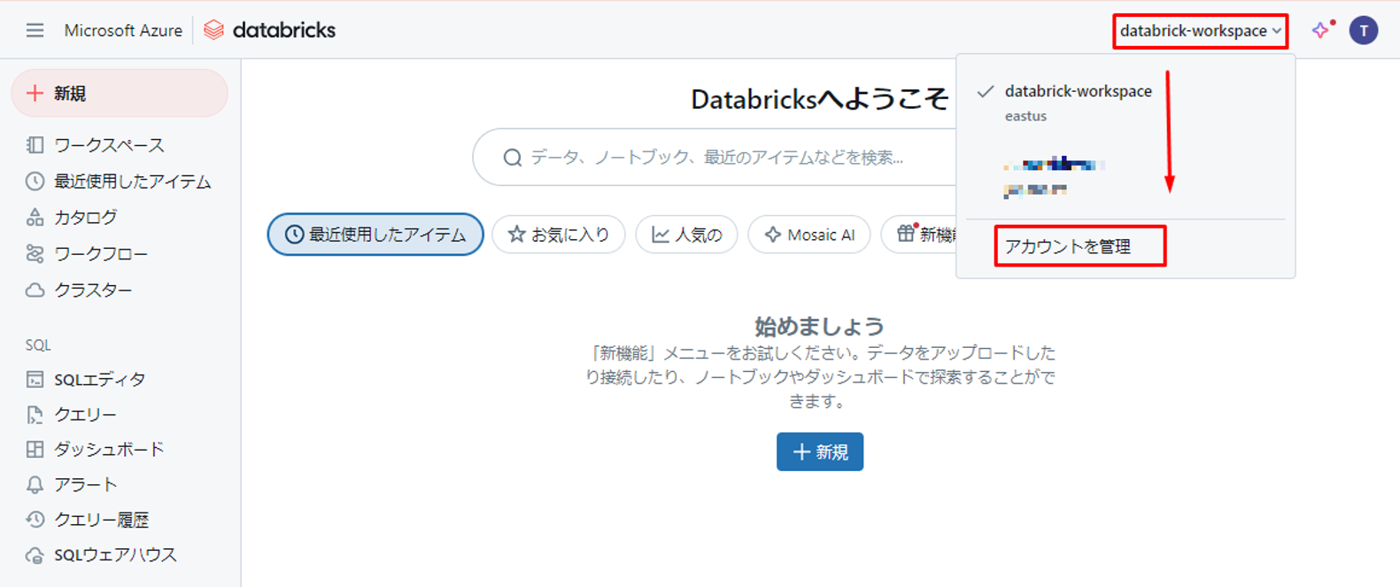Open the Databricks Assistant sparkle icon
The height and width of the screenshot is (587, 1400).
point(1321,30)
